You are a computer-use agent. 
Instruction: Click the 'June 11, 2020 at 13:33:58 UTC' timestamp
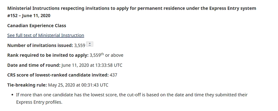coord(92,65)
